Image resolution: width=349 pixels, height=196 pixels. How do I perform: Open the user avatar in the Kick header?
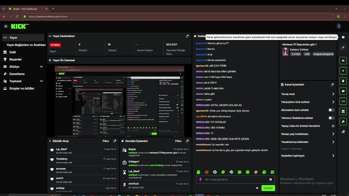click(x=339, y=26)
